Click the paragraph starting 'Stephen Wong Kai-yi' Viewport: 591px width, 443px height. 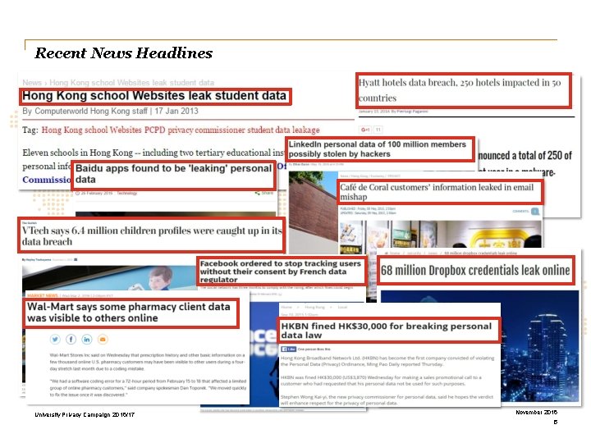click(x=387, y=400)
